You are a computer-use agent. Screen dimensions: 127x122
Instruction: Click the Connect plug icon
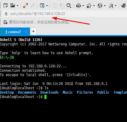tap(26, 6)
